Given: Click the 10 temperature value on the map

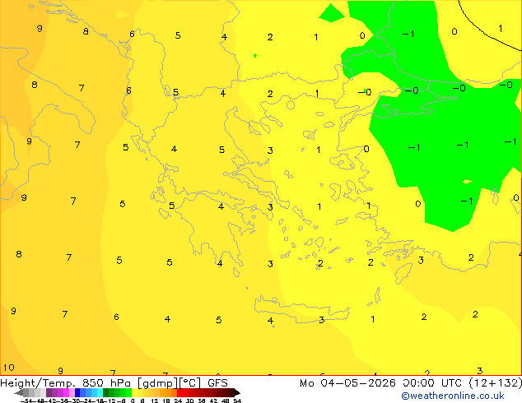Looking at the screenshot, I should pos(9,368).
